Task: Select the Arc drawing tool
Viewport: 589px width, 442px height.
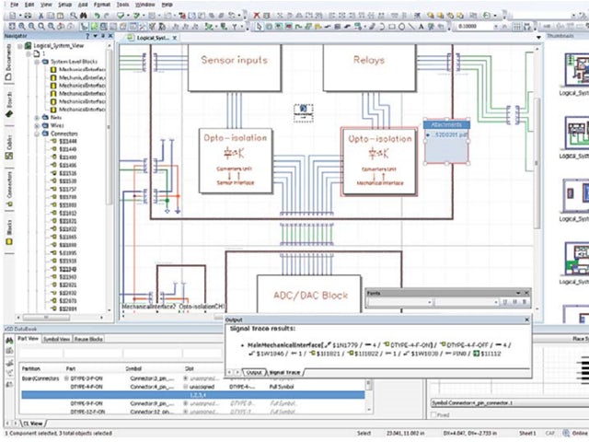Action: pos(382,27)
